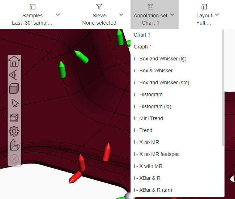This screenshot has width=235, height=199.
Task: Open the Layout dropdown chevron
Action: 217,15
